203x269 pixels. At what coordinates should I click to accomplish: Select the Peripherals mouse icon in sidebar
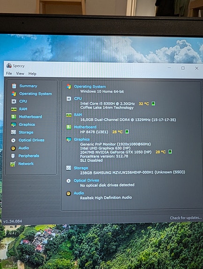13,156
